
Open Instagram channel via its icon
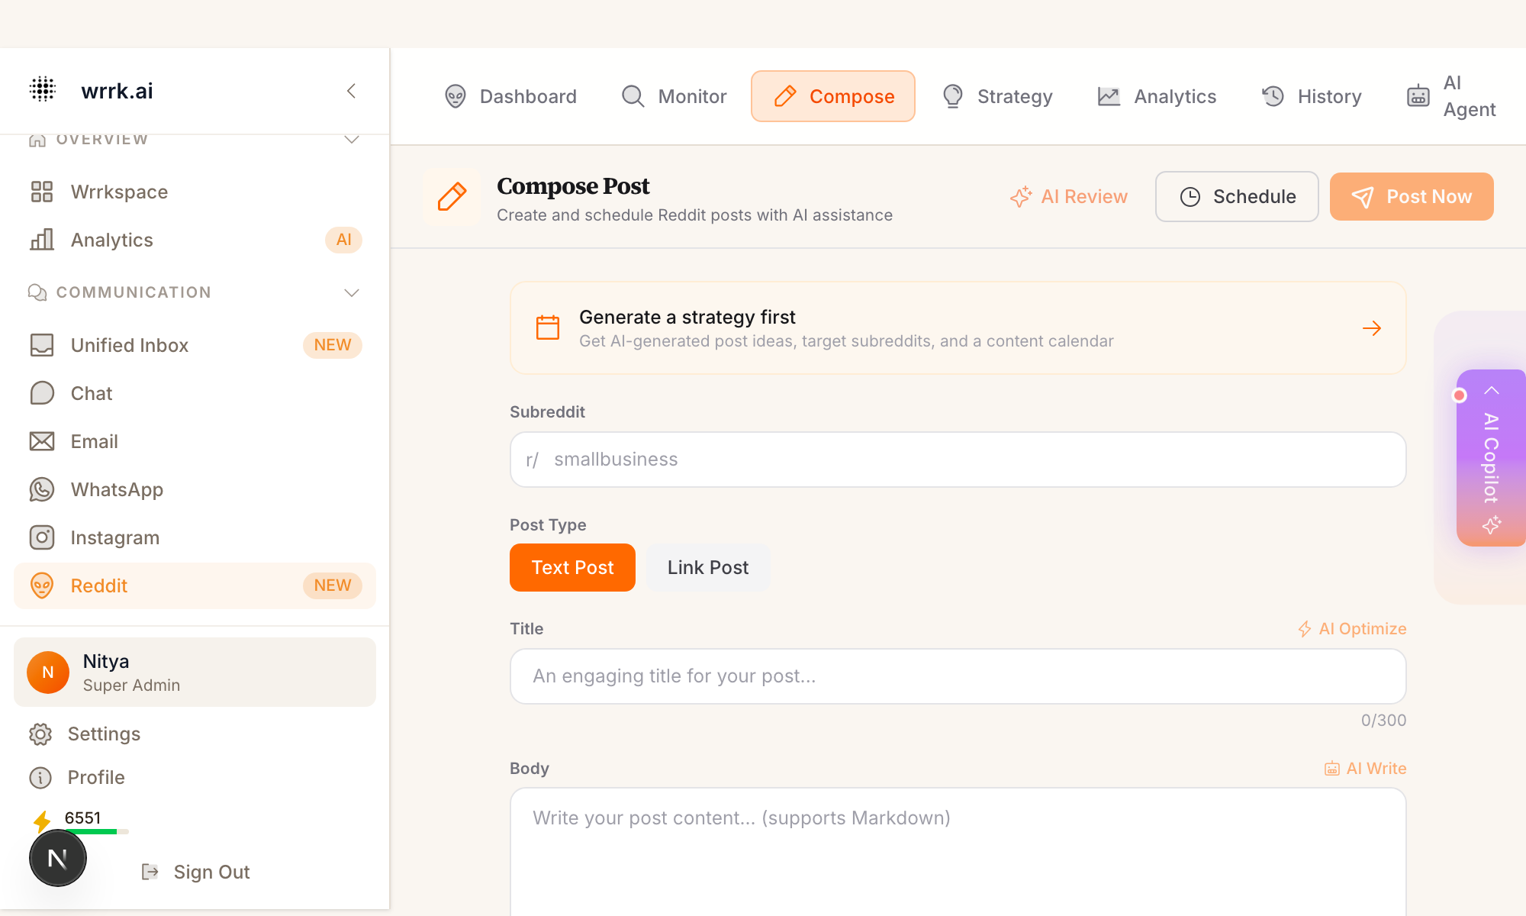click(x=42, y=537)
